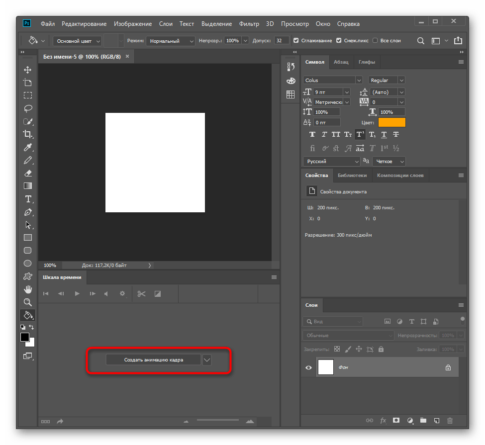Click the timeline Play button
The height and width of the screenshot is (445, 485).
coord(77,294)
